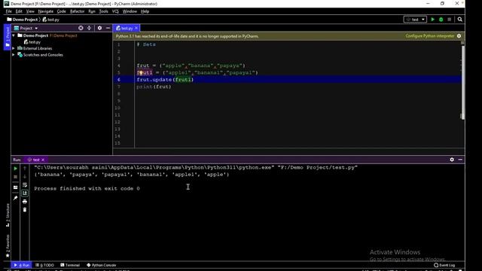Hide the Project tool window with minus icon
This screenshot has height=271, width=482.
[x=108, y=28]
